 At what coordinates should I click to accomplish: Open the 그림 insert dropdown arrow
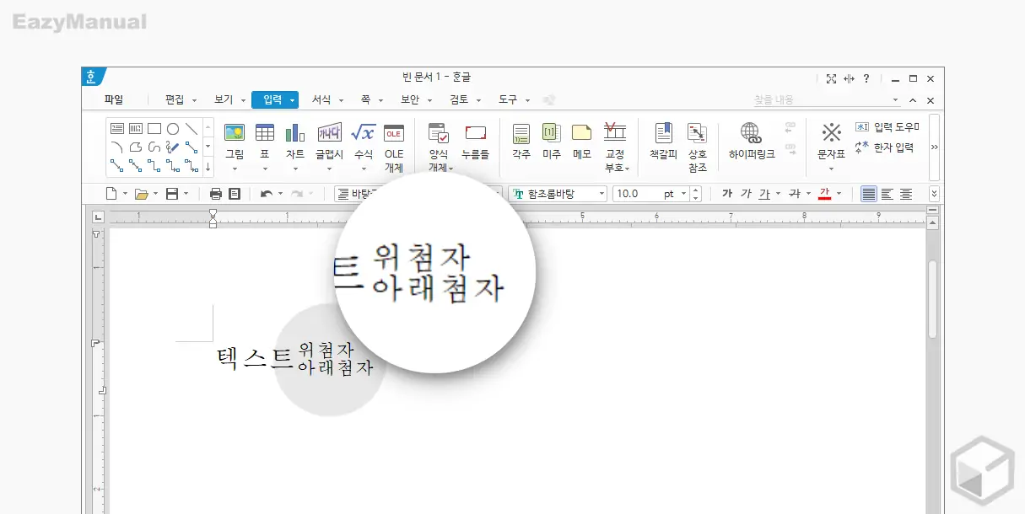pos(235,167)
